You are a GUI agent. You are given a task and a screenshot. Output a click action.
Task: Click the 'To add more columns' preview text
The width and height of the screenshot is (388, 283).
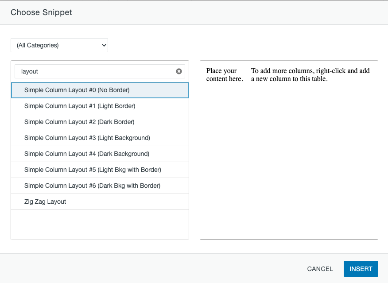coord(310,75)
